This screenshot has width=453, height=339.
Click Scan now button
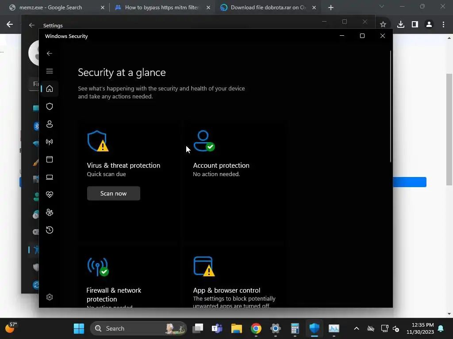(114, 193)
